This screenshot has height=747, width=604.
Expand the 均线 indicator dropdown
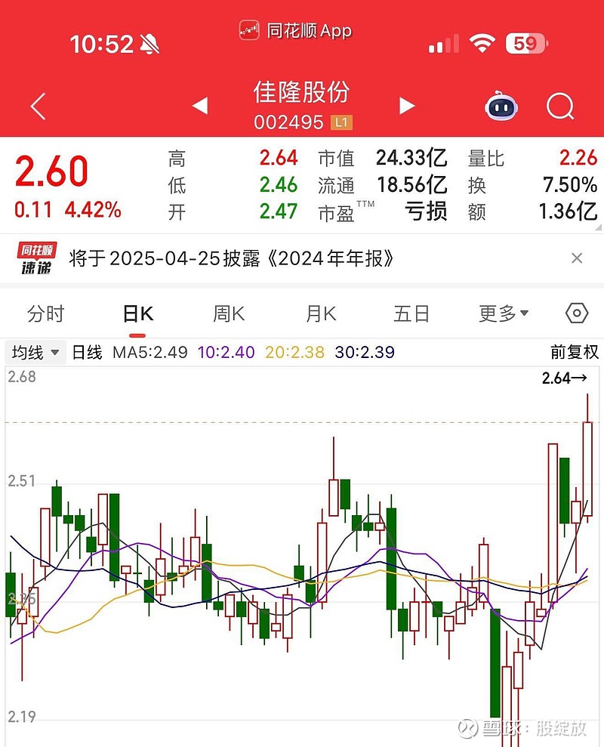point(35,351)
